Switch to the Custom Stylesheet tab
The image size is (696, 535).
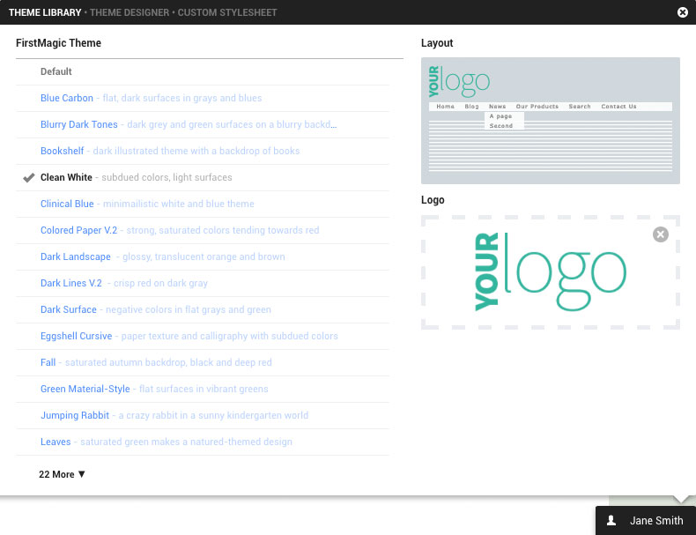(x=227, y=12)
